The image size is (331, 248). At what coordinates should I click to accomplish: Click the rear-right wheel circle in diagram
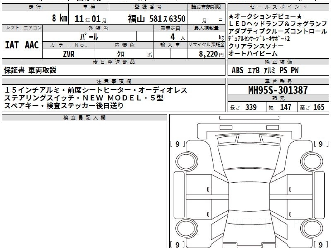point(312,228)
